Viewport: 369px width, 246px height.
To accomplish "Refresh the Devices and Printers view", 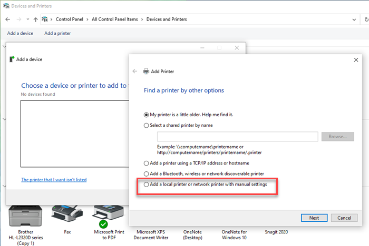I will [x=352, y=19].
